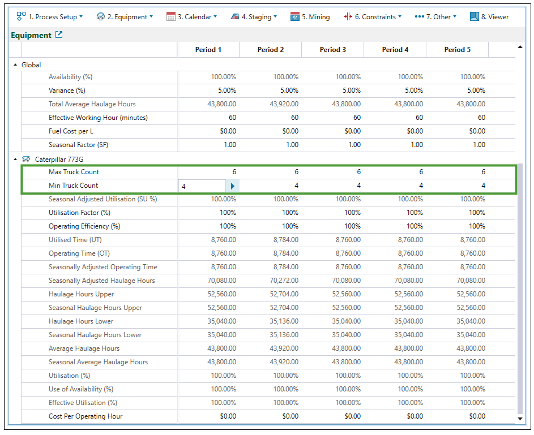Image resolution: width=534 pixels, height=435 pixels.
Task: Open the 5. Mining menu
Action: tap(315, 16)
